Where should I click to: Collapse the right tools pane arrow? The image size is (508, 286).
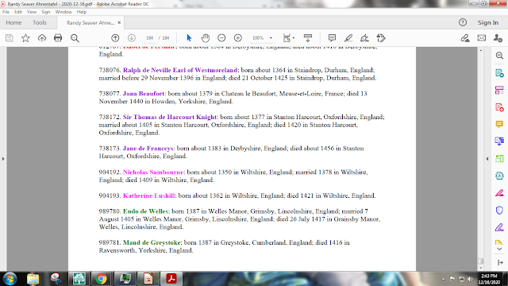pyautogui.click(x=487, y=159)
